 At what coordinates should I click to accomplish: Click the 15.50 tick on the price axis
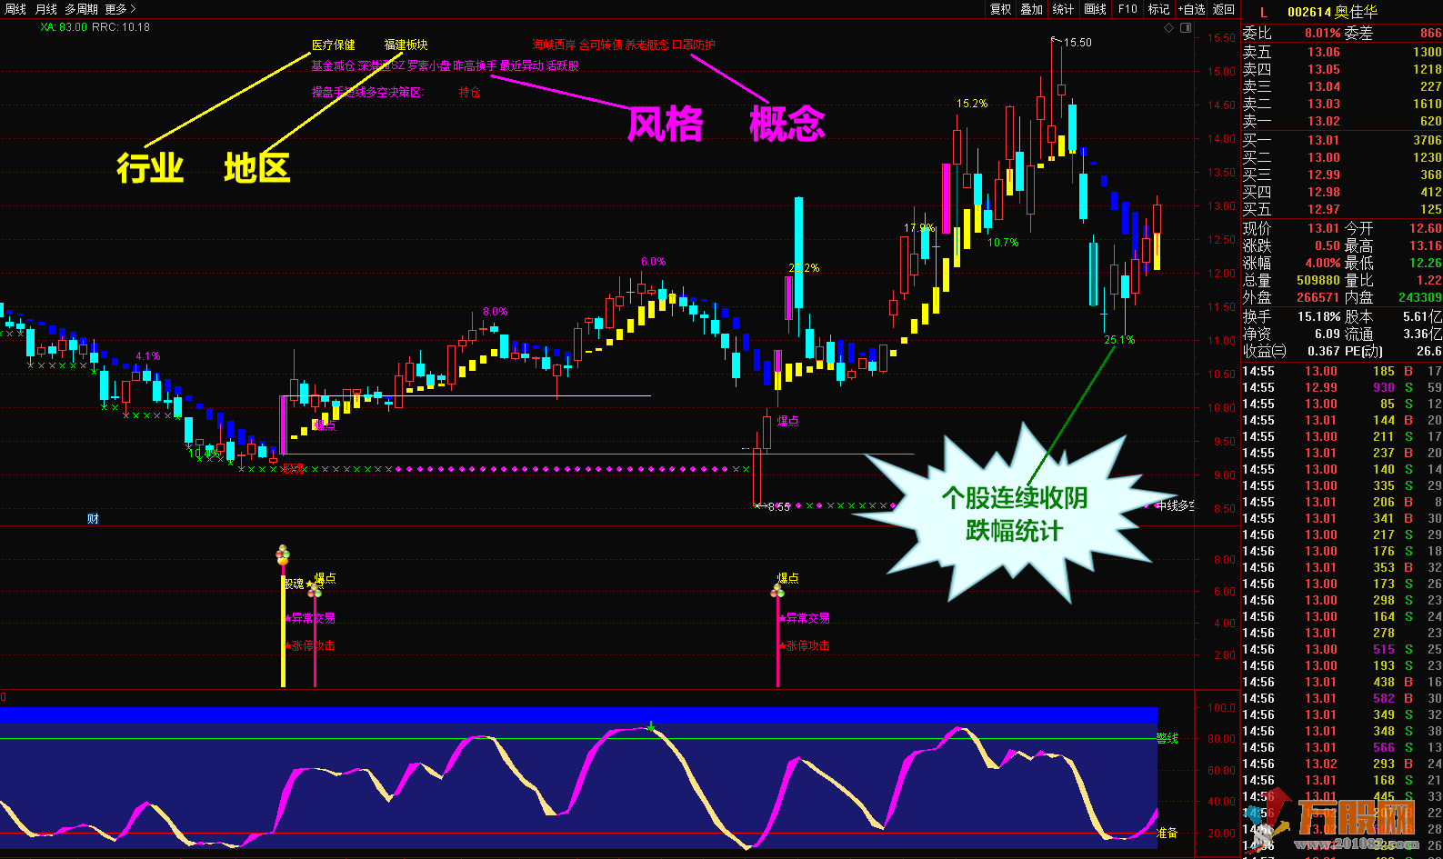(1221, 38)
